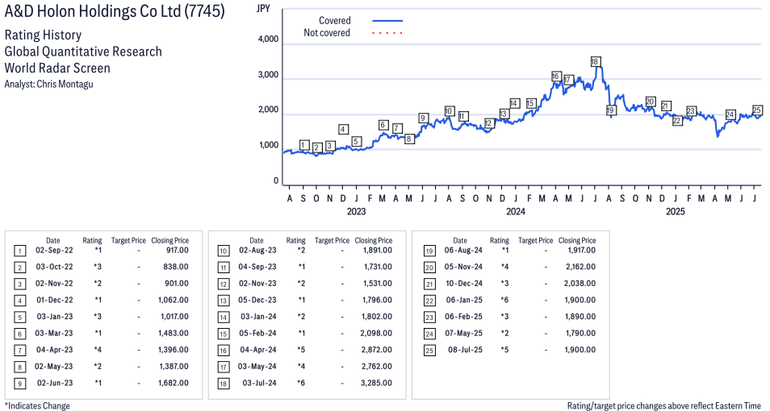
Task: Click row number box 10 in the table
Action: pos(224,251)
